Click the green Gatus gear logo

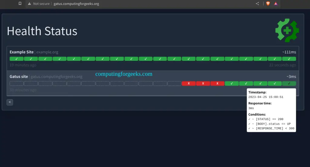coord(287,30)
